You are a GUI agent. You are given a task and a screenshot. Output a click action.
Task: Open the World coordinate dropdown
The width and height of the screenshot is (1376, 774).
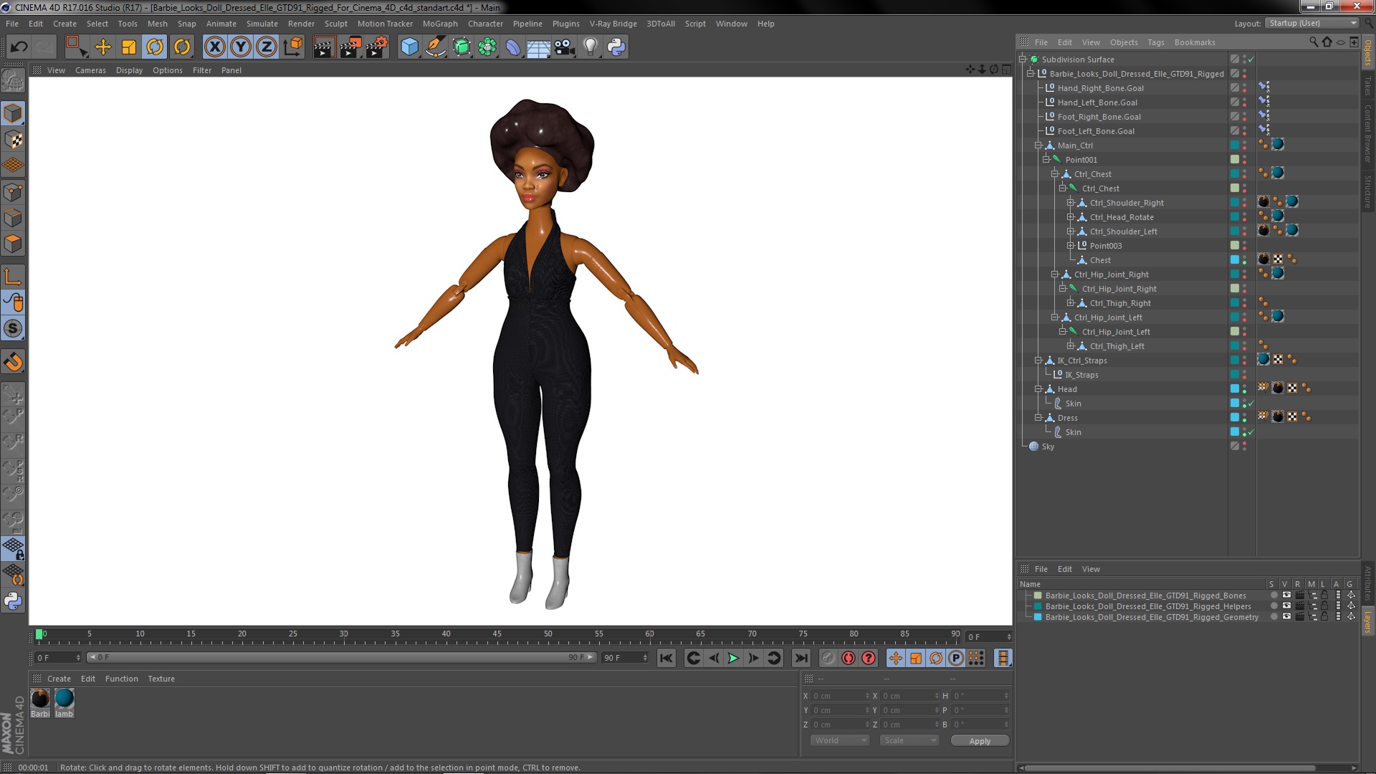pyautogui.click(x=839, y=740)
